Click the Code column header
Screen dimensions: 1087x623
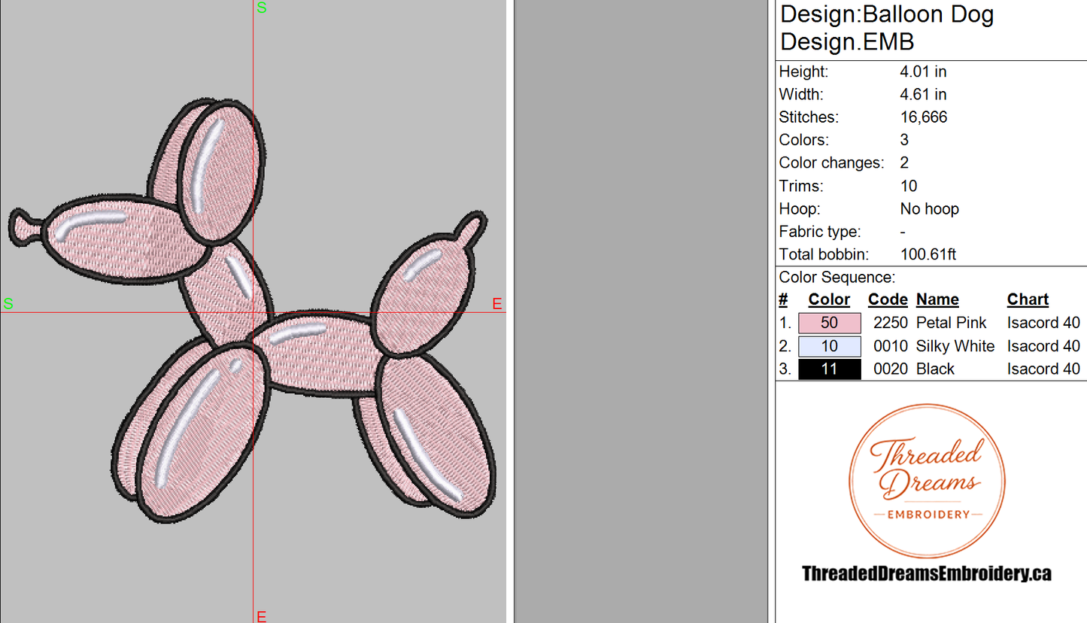coord(888,299)
